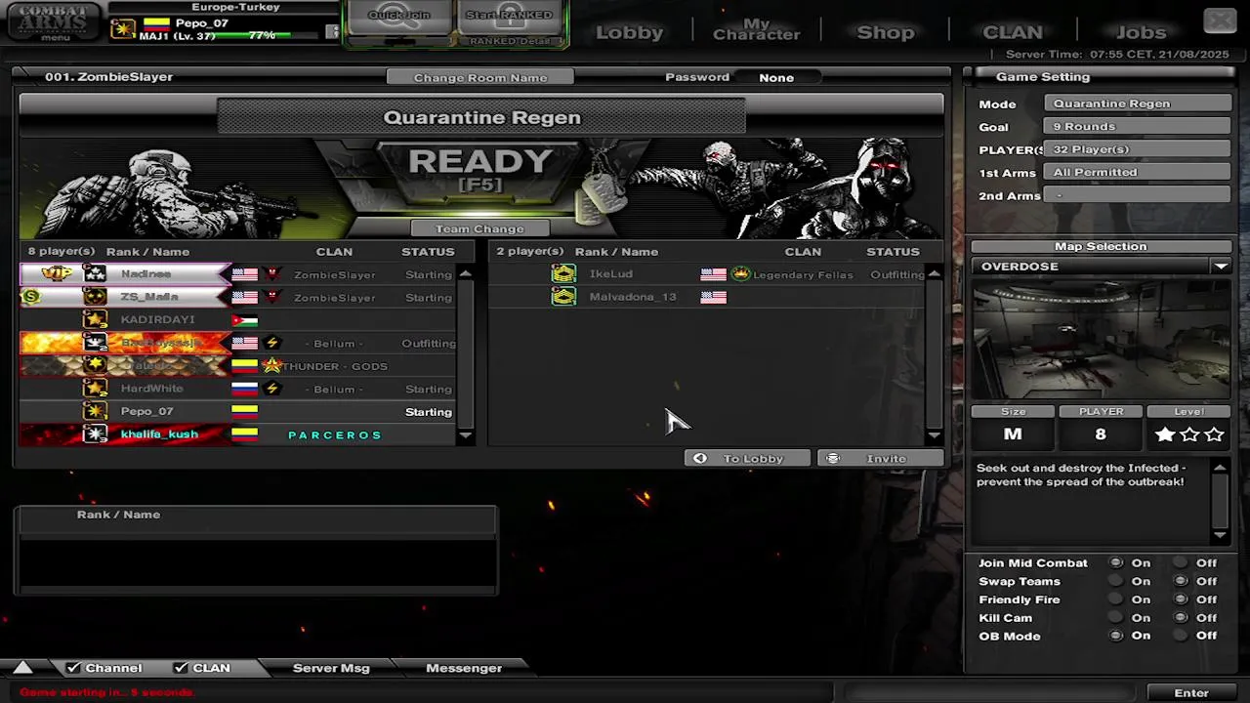
Task: Click Legendary Fellas clan emblem
Action: coord(741,274)
